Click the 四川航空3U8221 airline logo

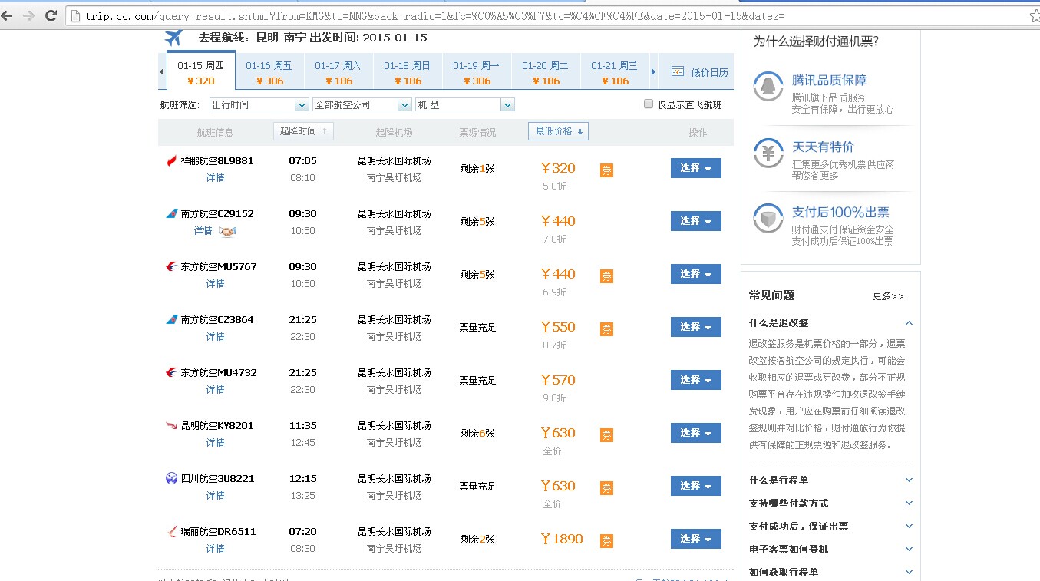(x=172, y=478)
